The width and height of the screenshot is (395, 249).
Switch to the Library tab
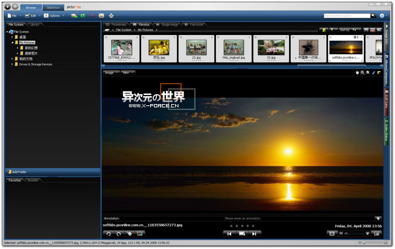tap(35, 24)
